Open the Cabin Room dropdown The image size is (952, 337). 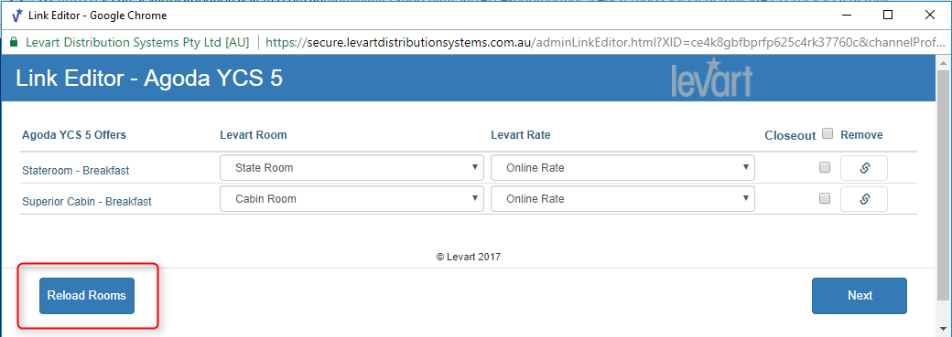[352, 199]
